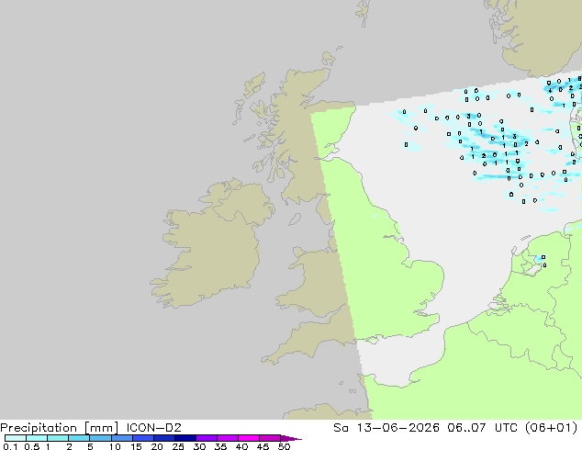Click the 0.1 to 0.5 mm legend swatch
The height and width of the screenshot is (450, 582).
[16, 438]
